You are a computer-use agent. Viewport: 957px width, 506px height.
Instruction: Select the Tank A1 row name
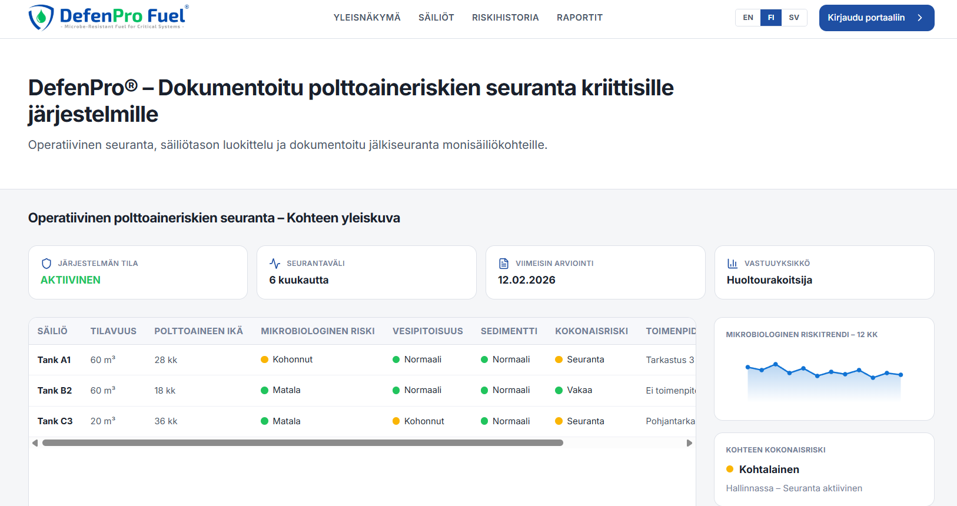coord(54,360)
